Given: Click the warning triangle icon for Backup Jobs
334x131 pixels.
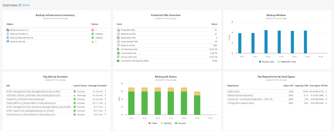Looking at the screenshot, I should coord(93,42).
